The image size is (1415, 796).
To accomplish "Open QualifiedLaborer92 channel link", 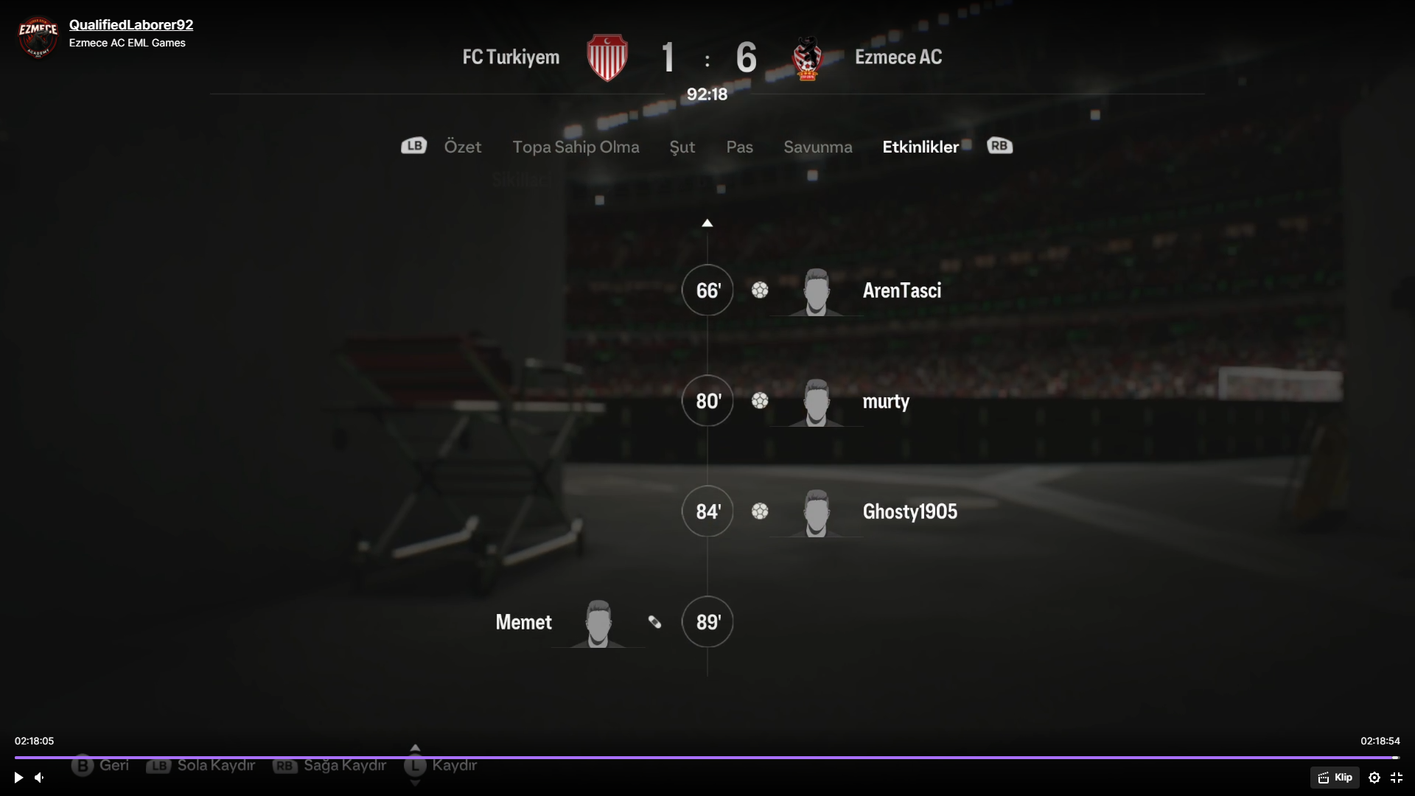I will coord(131,24).
